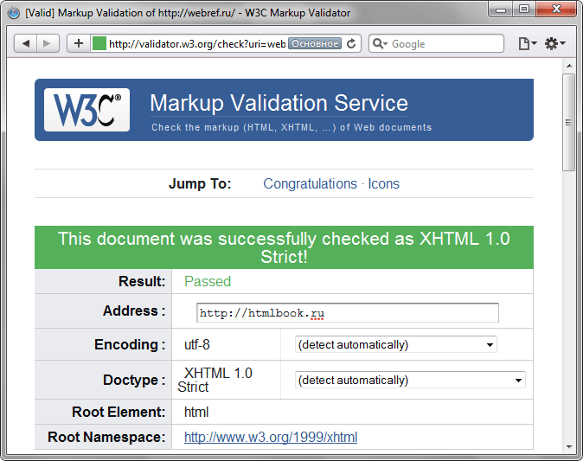This screenshot has height=461, width=583.
Task: Click the browser Forward arrow button
Action: [x=48, y=43]
